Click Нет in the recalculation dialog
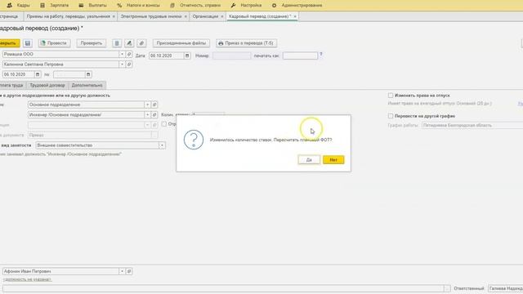 point(333,160)
